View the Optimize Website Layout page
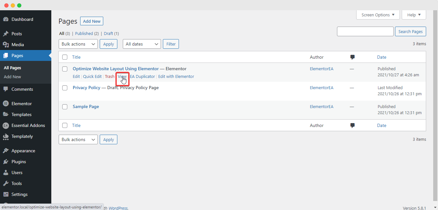 click(x=122, y=77)
